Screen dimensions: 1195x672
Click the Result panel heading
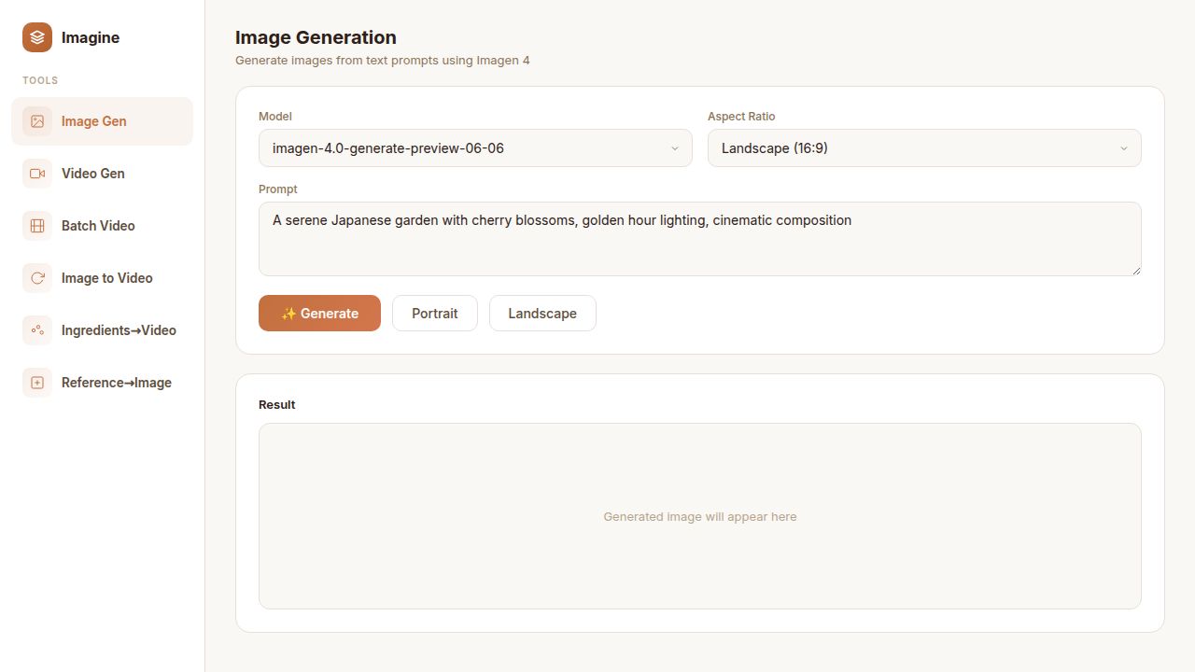pos(276,404)
